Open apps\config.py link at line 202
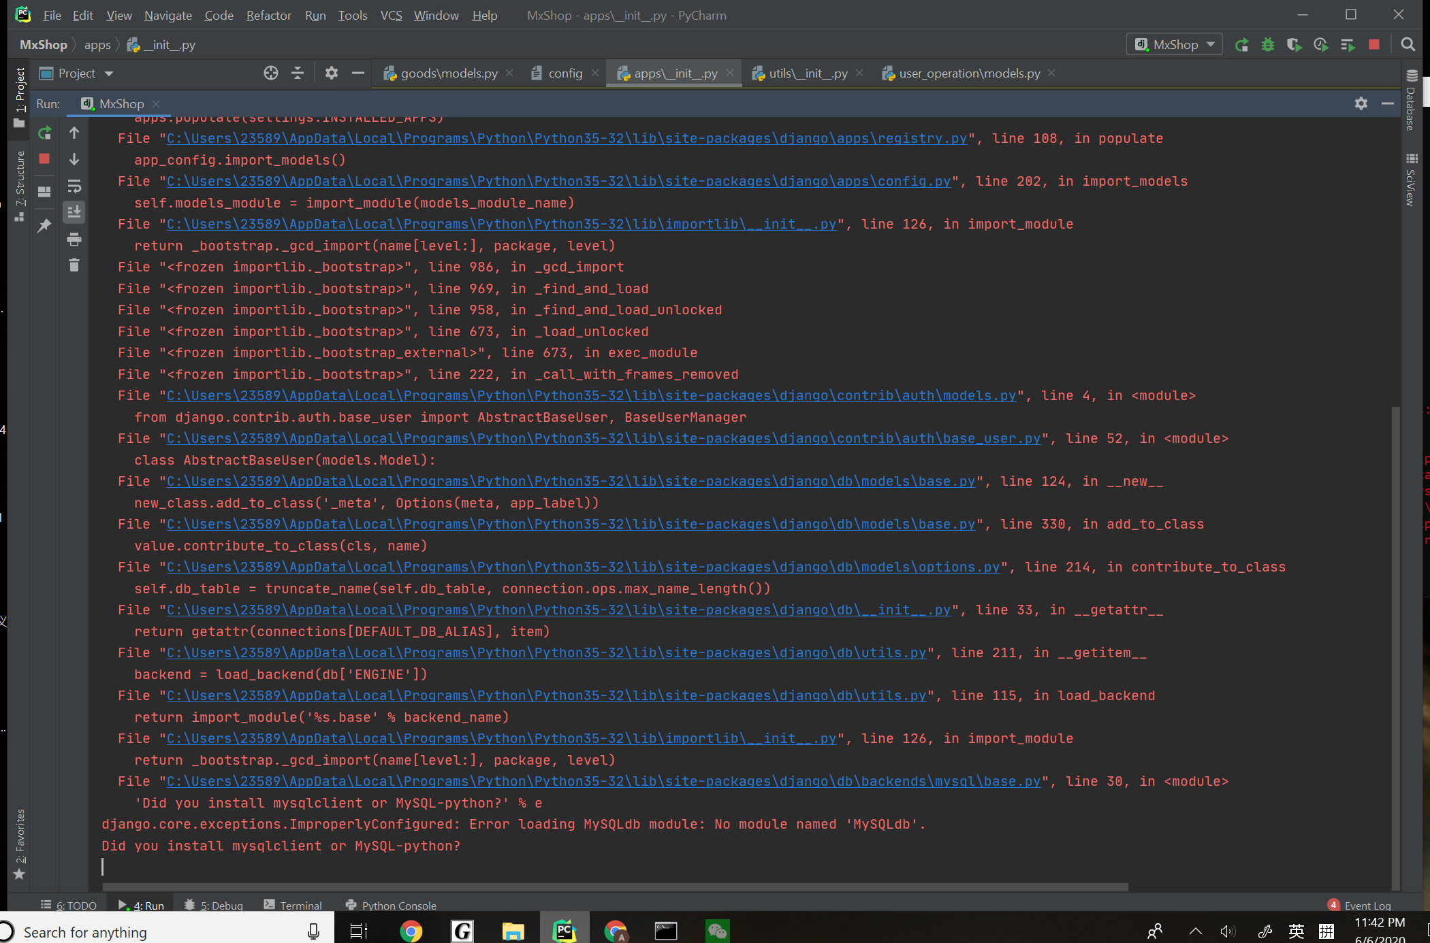 click(558, 181)
